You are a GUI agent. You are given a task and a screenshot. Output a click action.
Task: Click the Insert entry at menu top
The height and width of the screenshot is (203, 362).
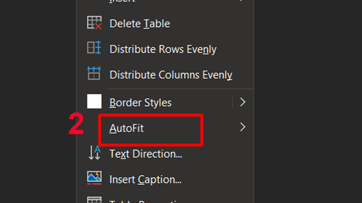pos(122,1)
